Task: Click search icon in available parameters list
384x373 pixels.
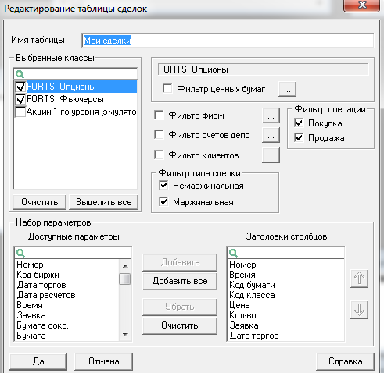Action: pyautogui.click(x=20, y=253)
